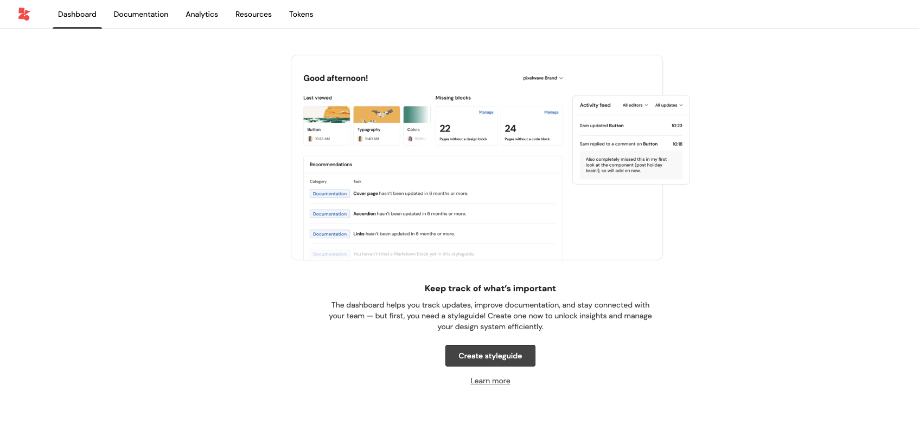Click the avatar icon under Button card
Screen dimensions: 919x425
[310, 139]
